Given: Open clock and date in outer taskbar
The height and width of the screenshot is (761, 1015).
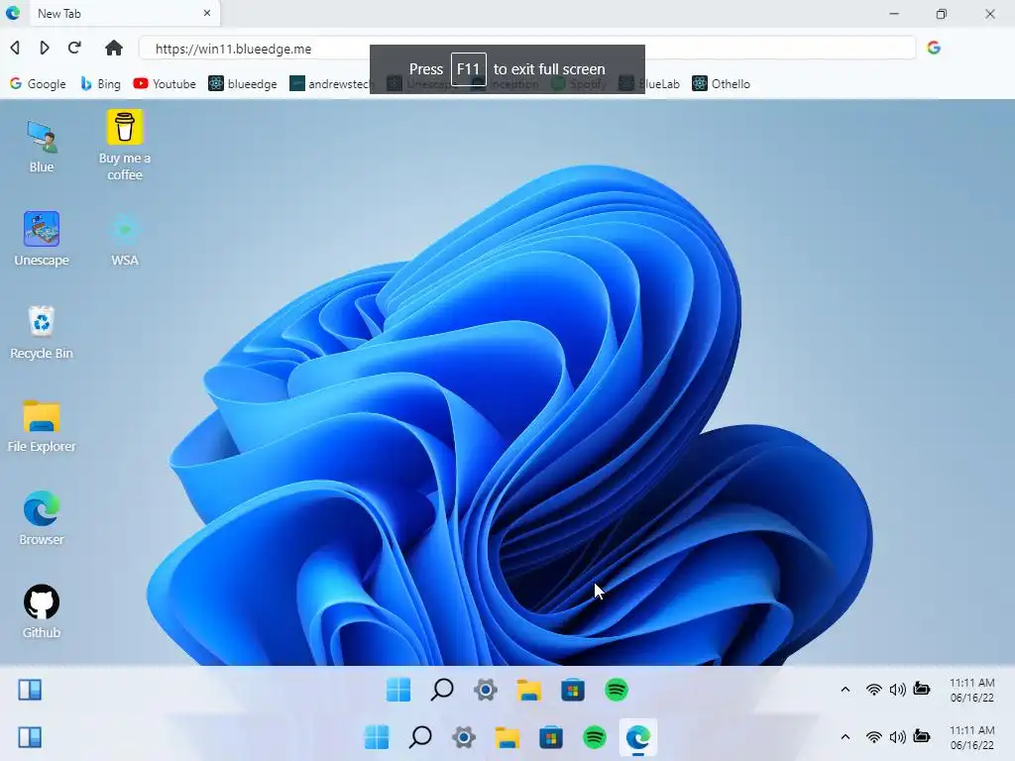Looking at the screenshot, I should (972, 737).
